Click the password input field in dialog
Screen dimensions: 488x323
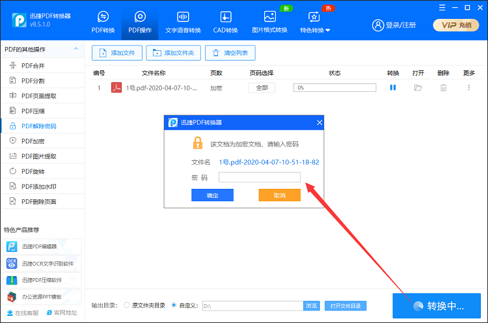260,177
